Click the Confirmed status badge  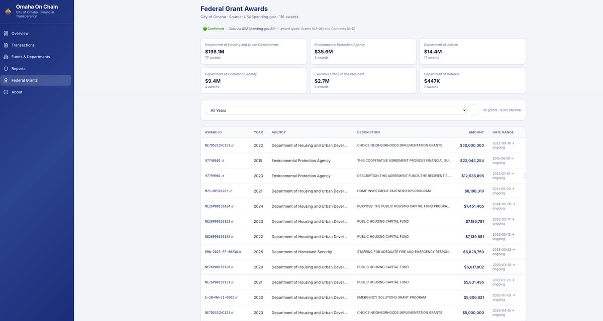214,29
